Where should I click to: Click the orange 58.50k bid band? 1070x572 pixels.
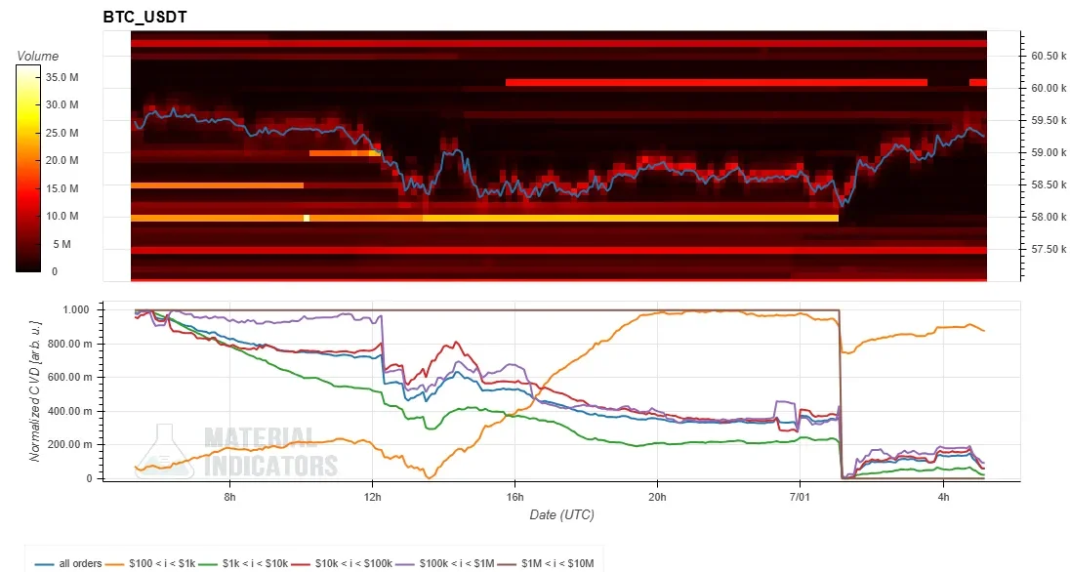pos(217,185)
